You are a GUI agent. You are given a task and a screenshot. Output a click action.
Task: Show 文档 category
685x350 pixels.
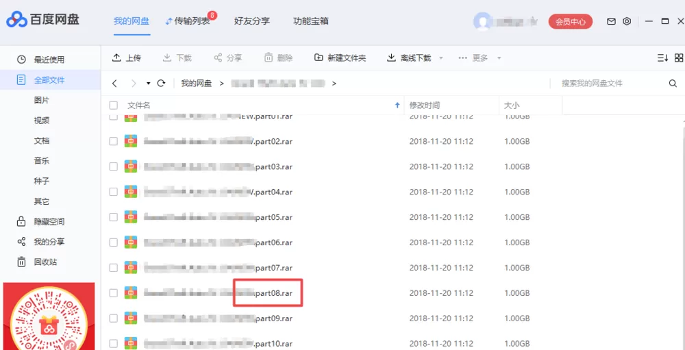pos(42,140)
